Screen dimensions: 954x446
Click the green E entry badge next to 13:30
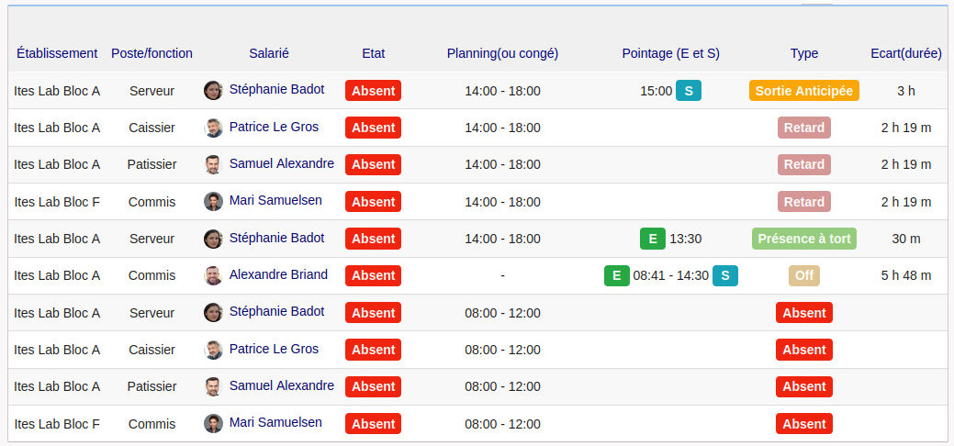coord(652,239)
